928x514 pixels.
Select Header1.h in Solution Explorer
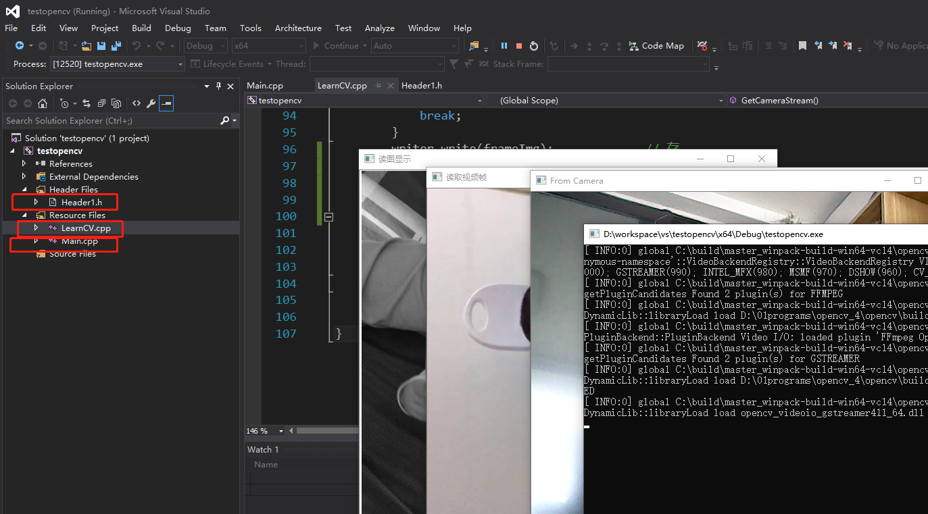[x=82, y=202]
